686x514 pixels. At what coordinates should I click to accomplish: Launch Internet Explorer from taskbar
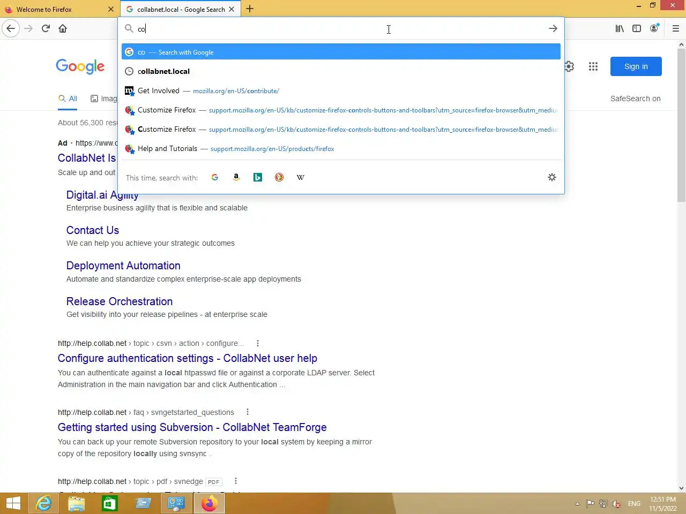point(43,503)
